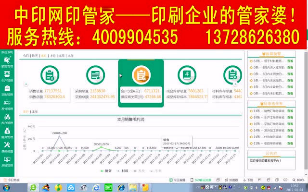Screen dimensions: 308x192
Task: Open 库存管理 inventory management sidebar module
Action: pyautogui.click(x=7, y=119)
